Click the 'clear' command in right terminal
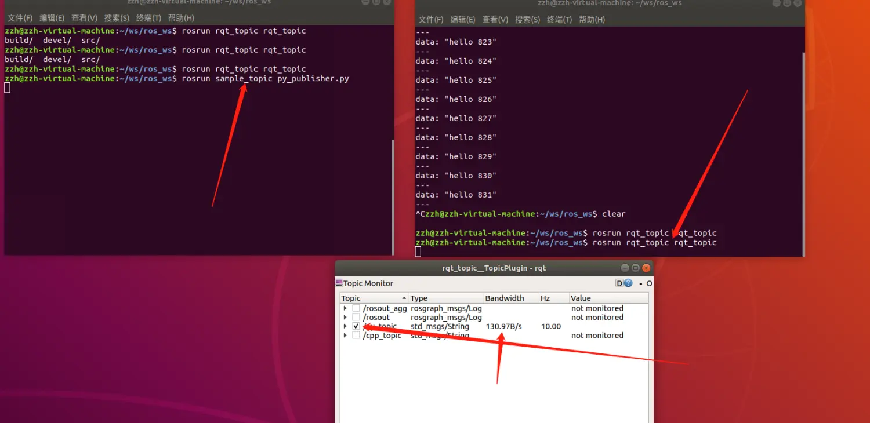Viewport: 870px width, 423px height. click(x=614, y=214)
